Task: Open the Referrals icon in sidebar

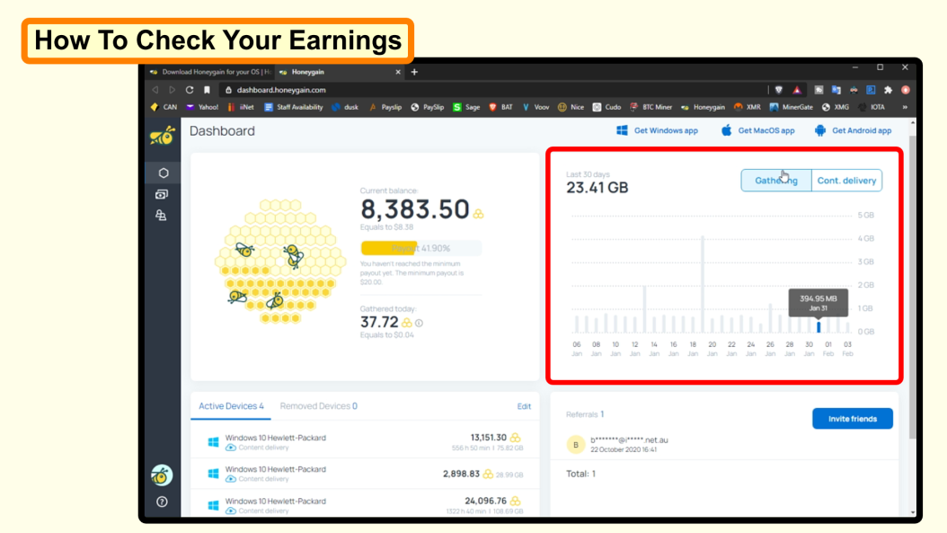Action: pos(161,215)
